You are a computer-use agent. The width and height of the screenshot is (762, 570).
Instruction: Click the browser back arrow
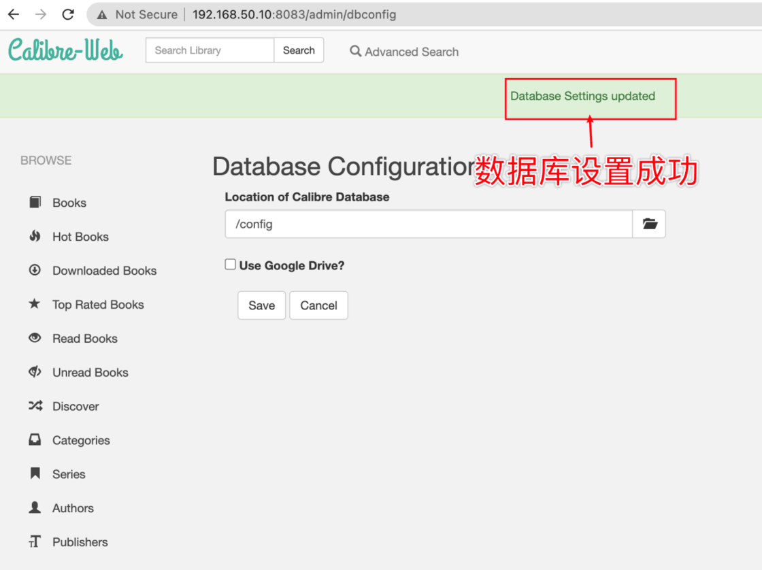point(14,14)
